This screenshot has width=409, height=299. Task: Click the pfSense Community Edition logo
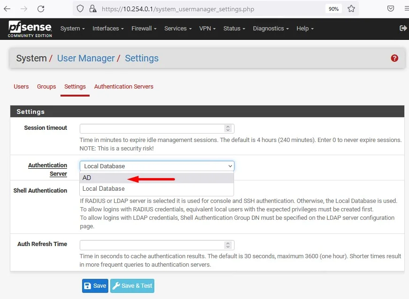point(30,29)
